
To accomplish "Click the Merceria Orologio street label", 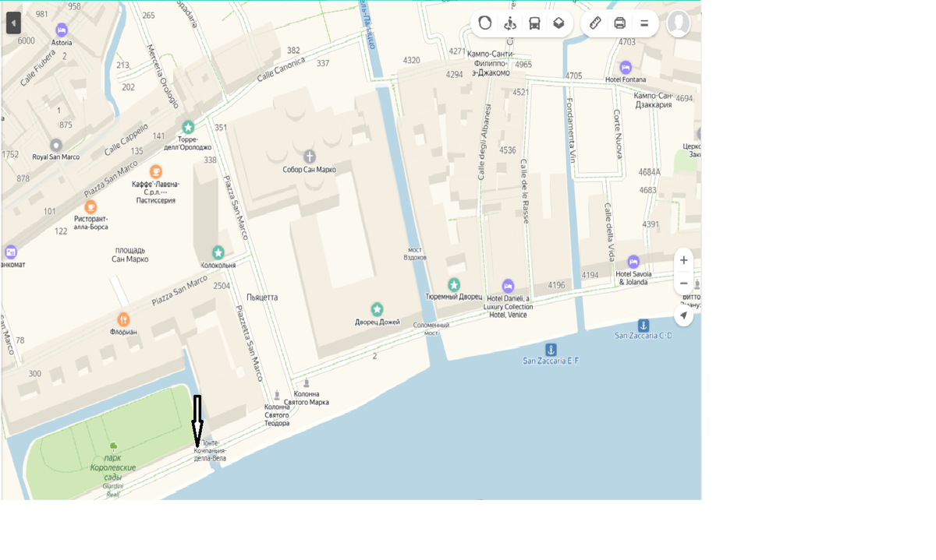I will (x=163, y=76).
